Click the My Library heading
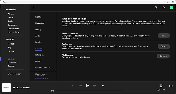 [11, 10]
